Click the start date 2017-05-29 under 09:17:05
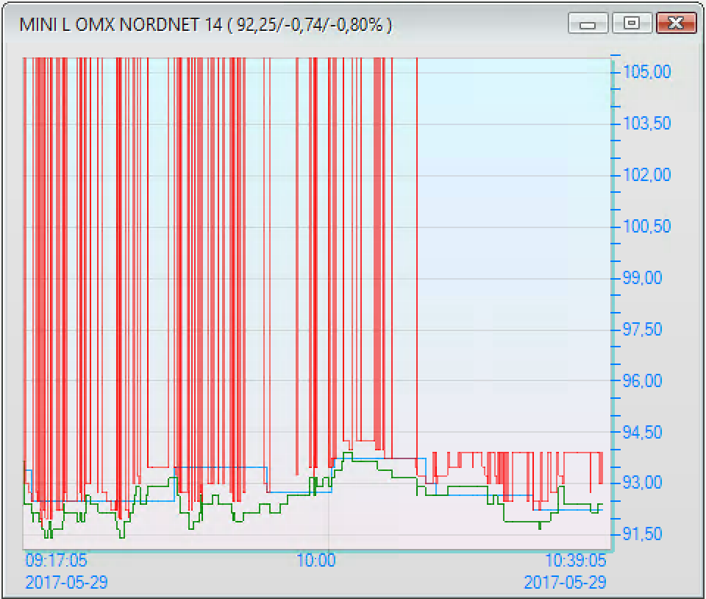The width and height of the screenshot is (706, 599). pos(66,582)
